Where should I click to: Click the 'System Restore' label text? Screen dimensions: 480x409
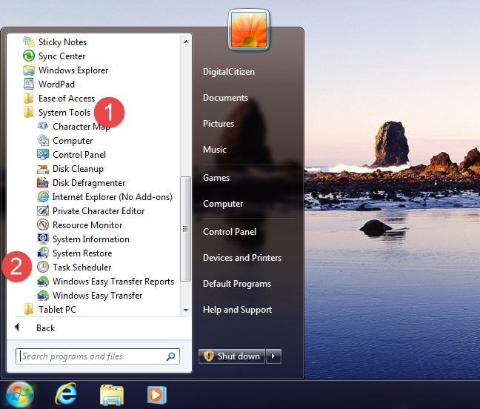tap(82, 253)
